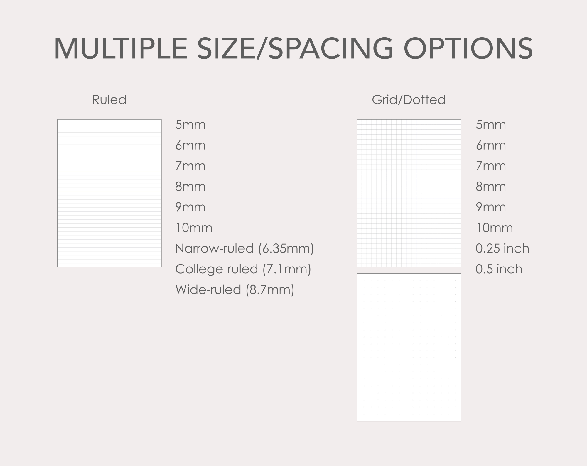Viewport: 587px width, 466px height.
Task: Click Narrow-ruled (6.35mm) option
Action: pyautogui.click(x=244, y=248)
